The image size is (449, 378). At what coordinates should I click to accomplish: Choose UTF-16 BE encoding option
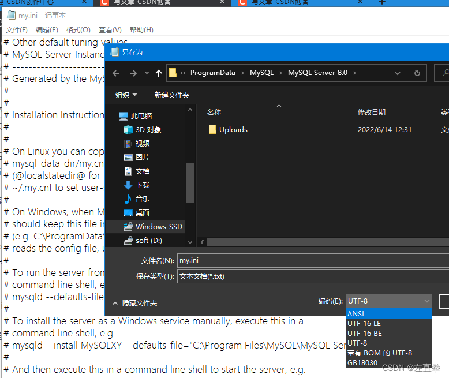click(388, 334)
